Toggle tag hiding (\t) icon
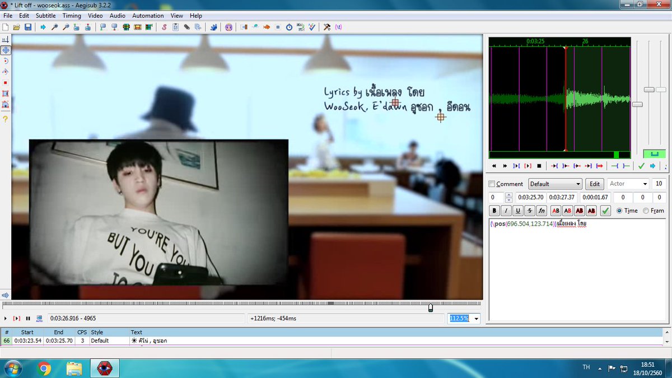 [339, 27]
